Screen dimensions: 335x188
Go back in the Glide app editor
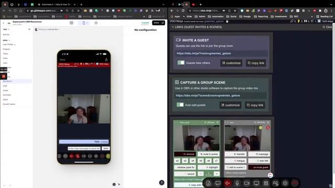4,23
